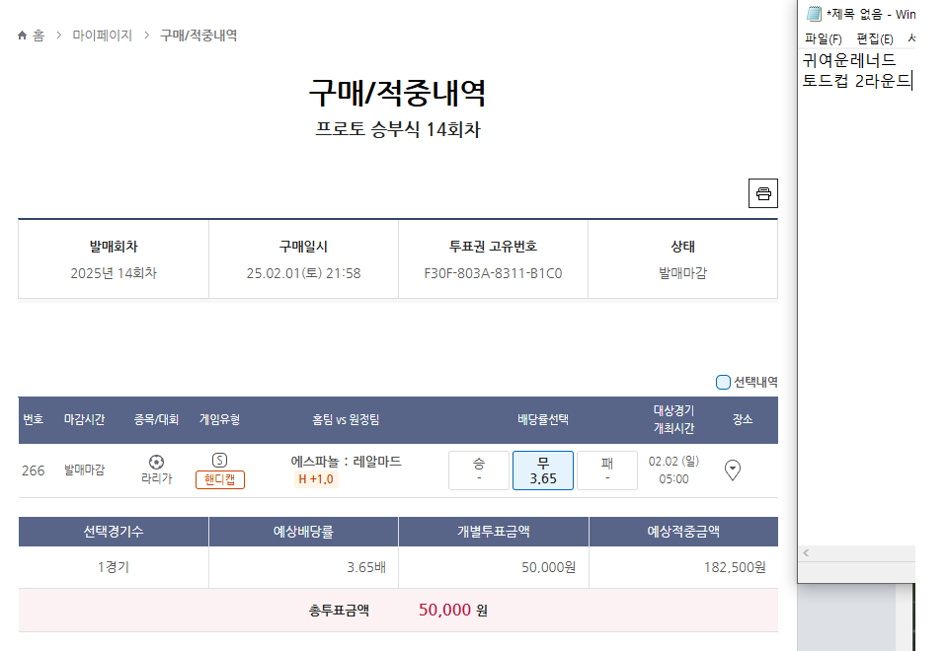Select the 무 3.65 draw odds option
The width and height of the screenshot is (948, 651).
point(542,470)
